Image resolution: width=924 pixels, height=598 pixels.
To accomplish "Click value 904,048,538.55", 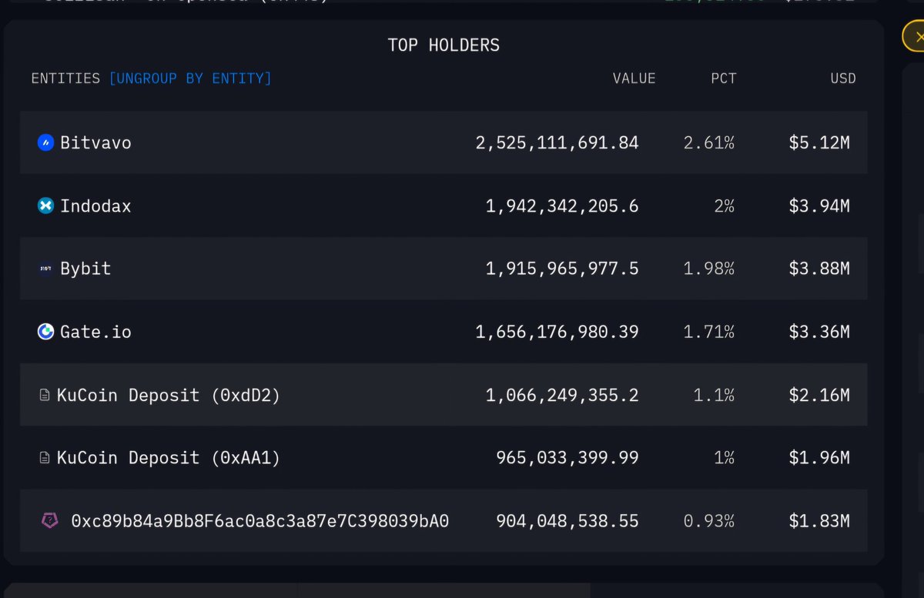I will click(x=567, y=521).
